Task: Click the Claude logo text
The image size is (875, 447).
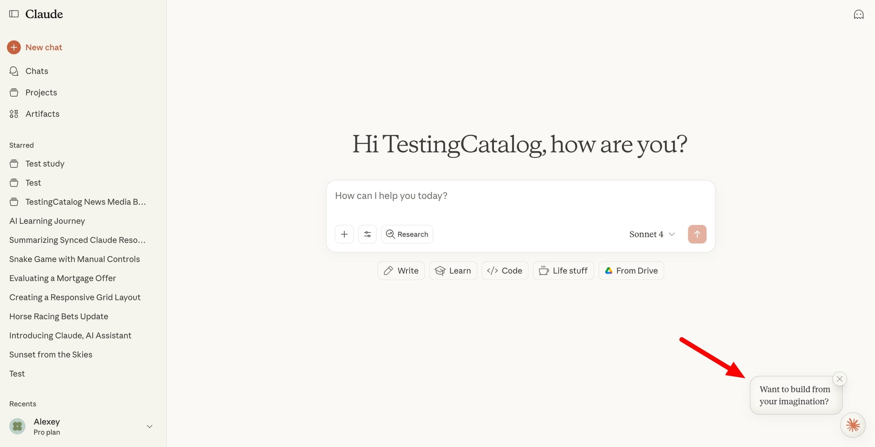Action: (x=44, y=14)
